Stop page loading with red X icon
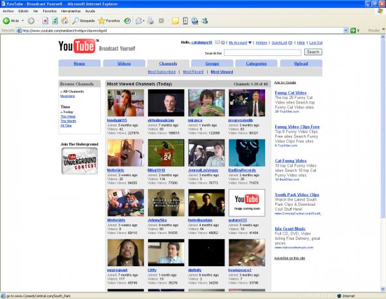386x299 pixels. point(45,21)
